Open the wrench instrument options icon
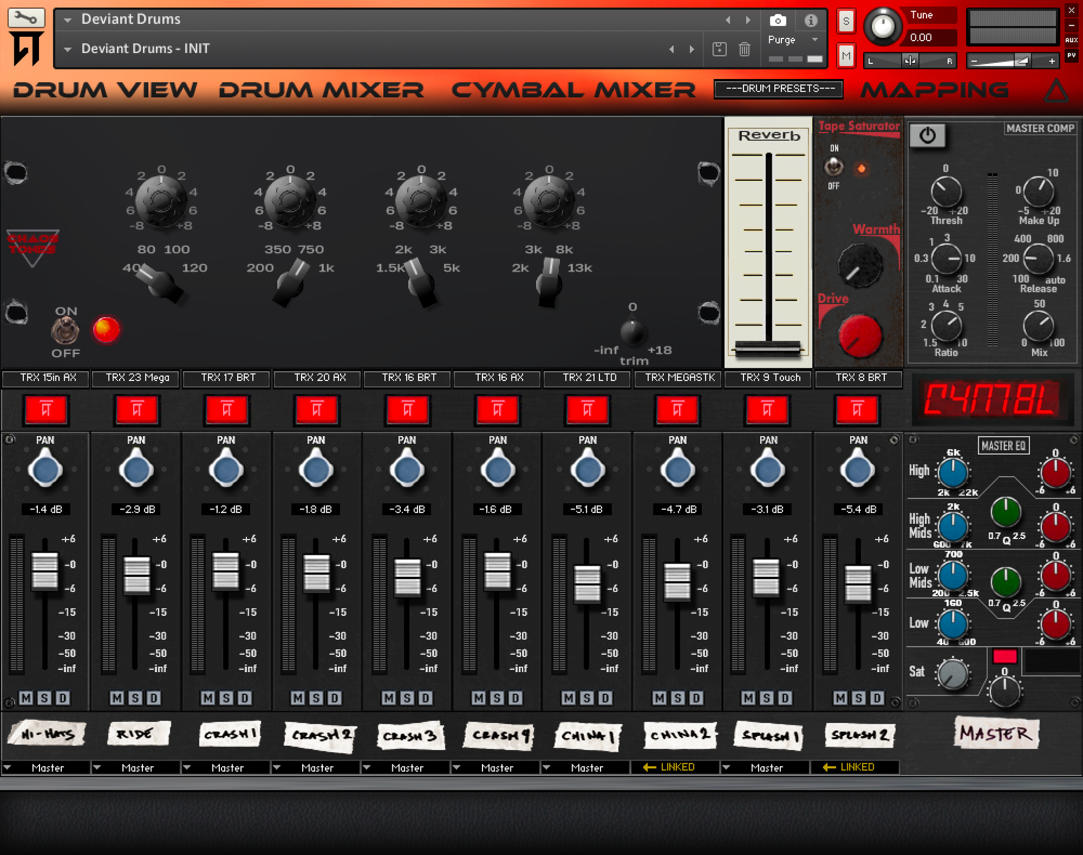 [26, 18]
